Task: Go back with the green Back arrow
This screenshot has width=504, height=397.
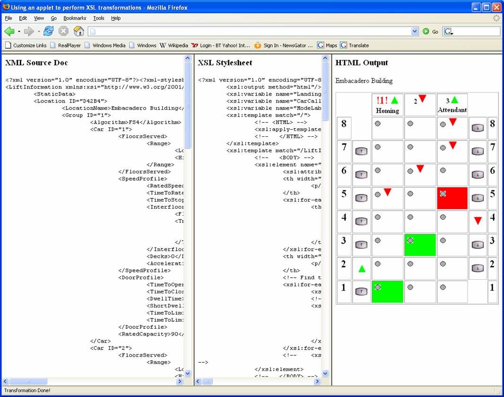Action: [x=9, y=31]
